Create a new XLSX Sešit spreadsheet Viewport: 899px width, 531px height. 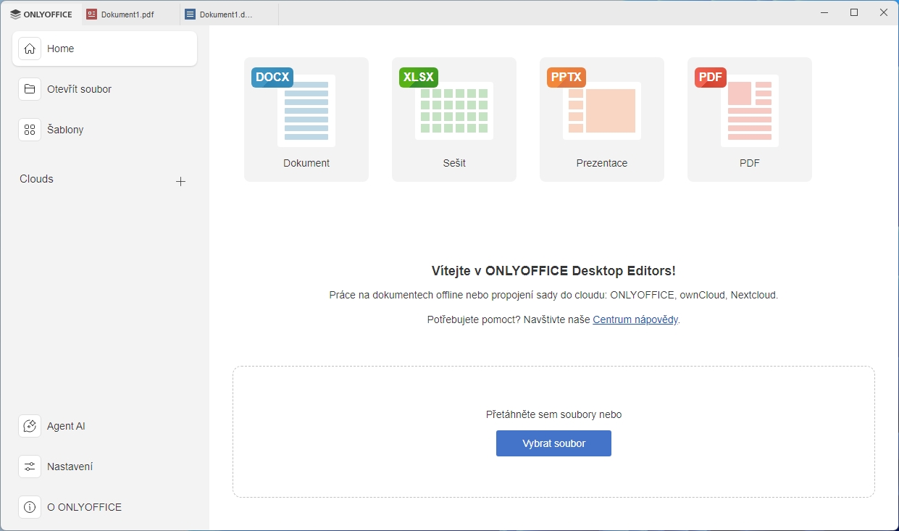click(454, 120)
